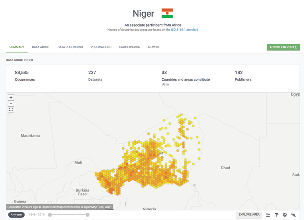The width and height of the screenshot is (304, 220).
Task: Toggle the Any year filter
Action: [x=16, y=215]
